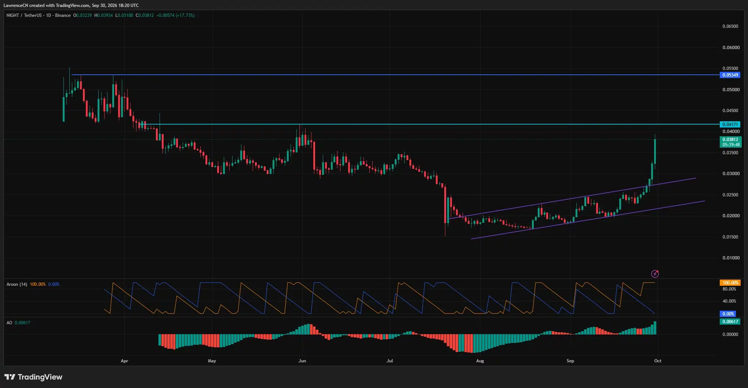Click the blue horizontal line at 0.05349
748x388 pixels.
click(395, 75)
